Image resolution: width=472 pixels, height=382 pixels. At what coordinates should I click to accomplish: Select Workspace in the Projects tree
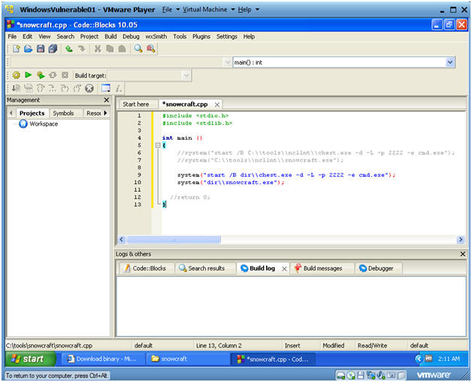(x=44, y=124)
